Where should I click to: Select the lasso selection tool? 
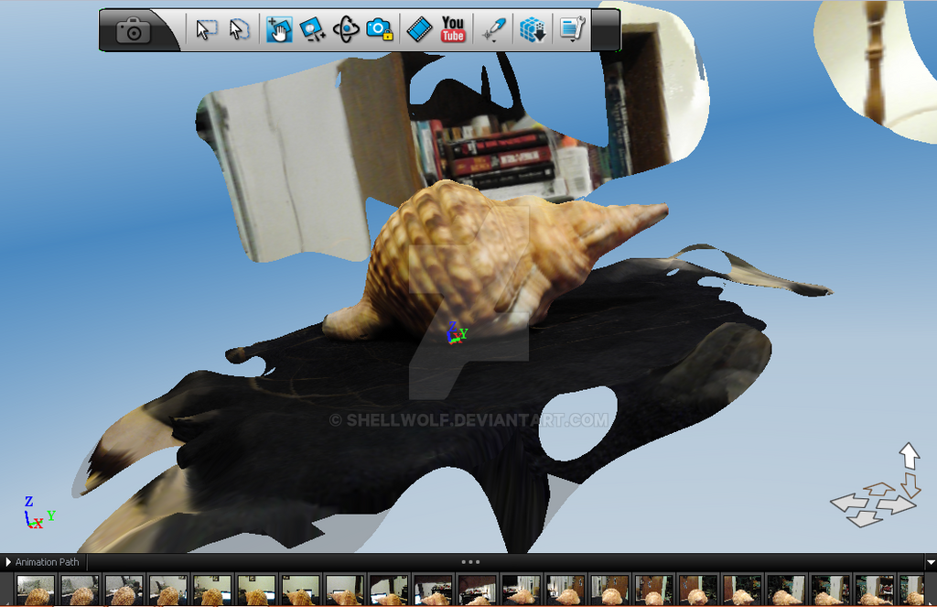click(x=239, y=29)
